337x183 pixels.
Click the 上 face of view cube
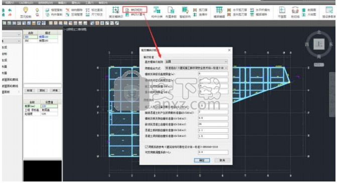319,44
